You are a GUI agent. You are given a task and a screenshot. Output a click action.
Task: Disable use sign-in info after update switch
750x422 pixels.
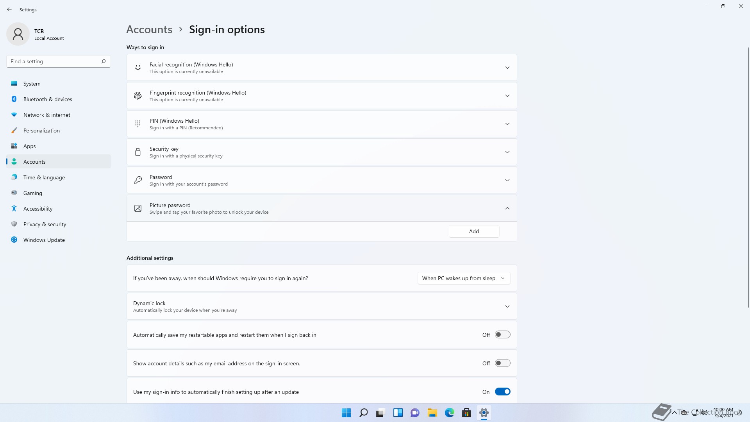pos(502,392)
